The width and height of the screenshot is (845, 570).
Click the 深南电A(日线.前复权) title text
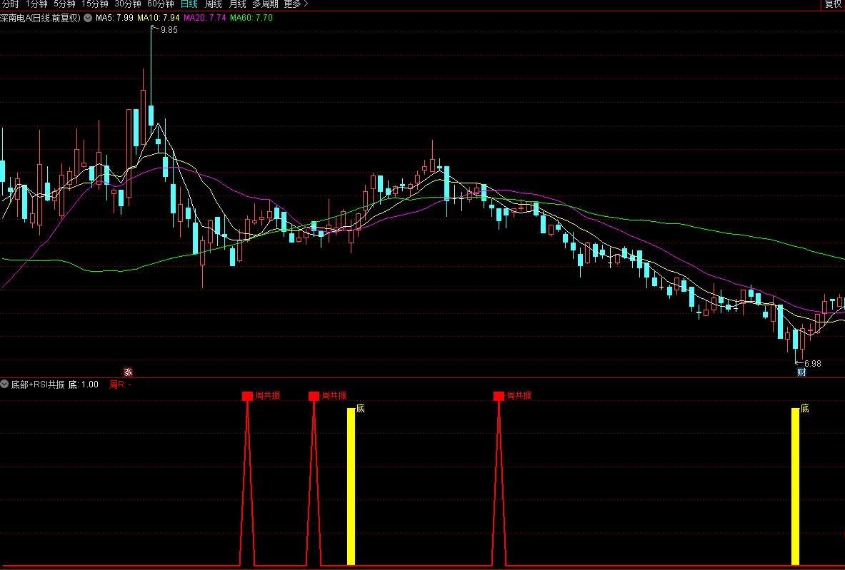(41, 18)
